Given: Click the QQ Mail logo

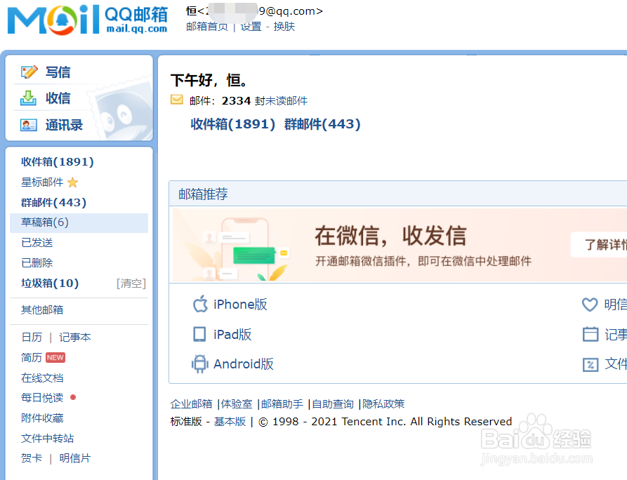Looking at the screenshot, I should (x=88, y=19).
